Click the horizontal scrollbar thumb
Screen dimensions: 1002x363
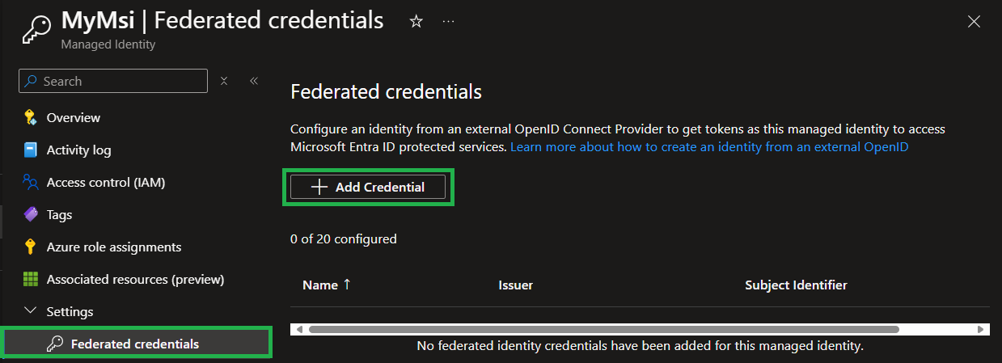(604, 329)
